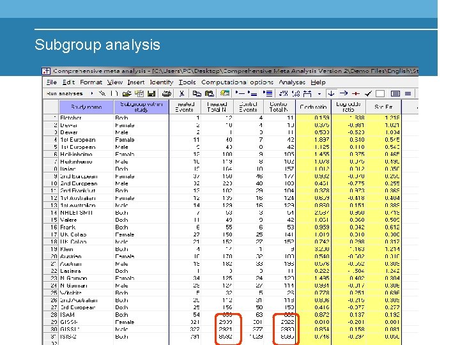Click std err 0.612 in Frank row
Screen dimensions: 460x345
click(383, 227)
